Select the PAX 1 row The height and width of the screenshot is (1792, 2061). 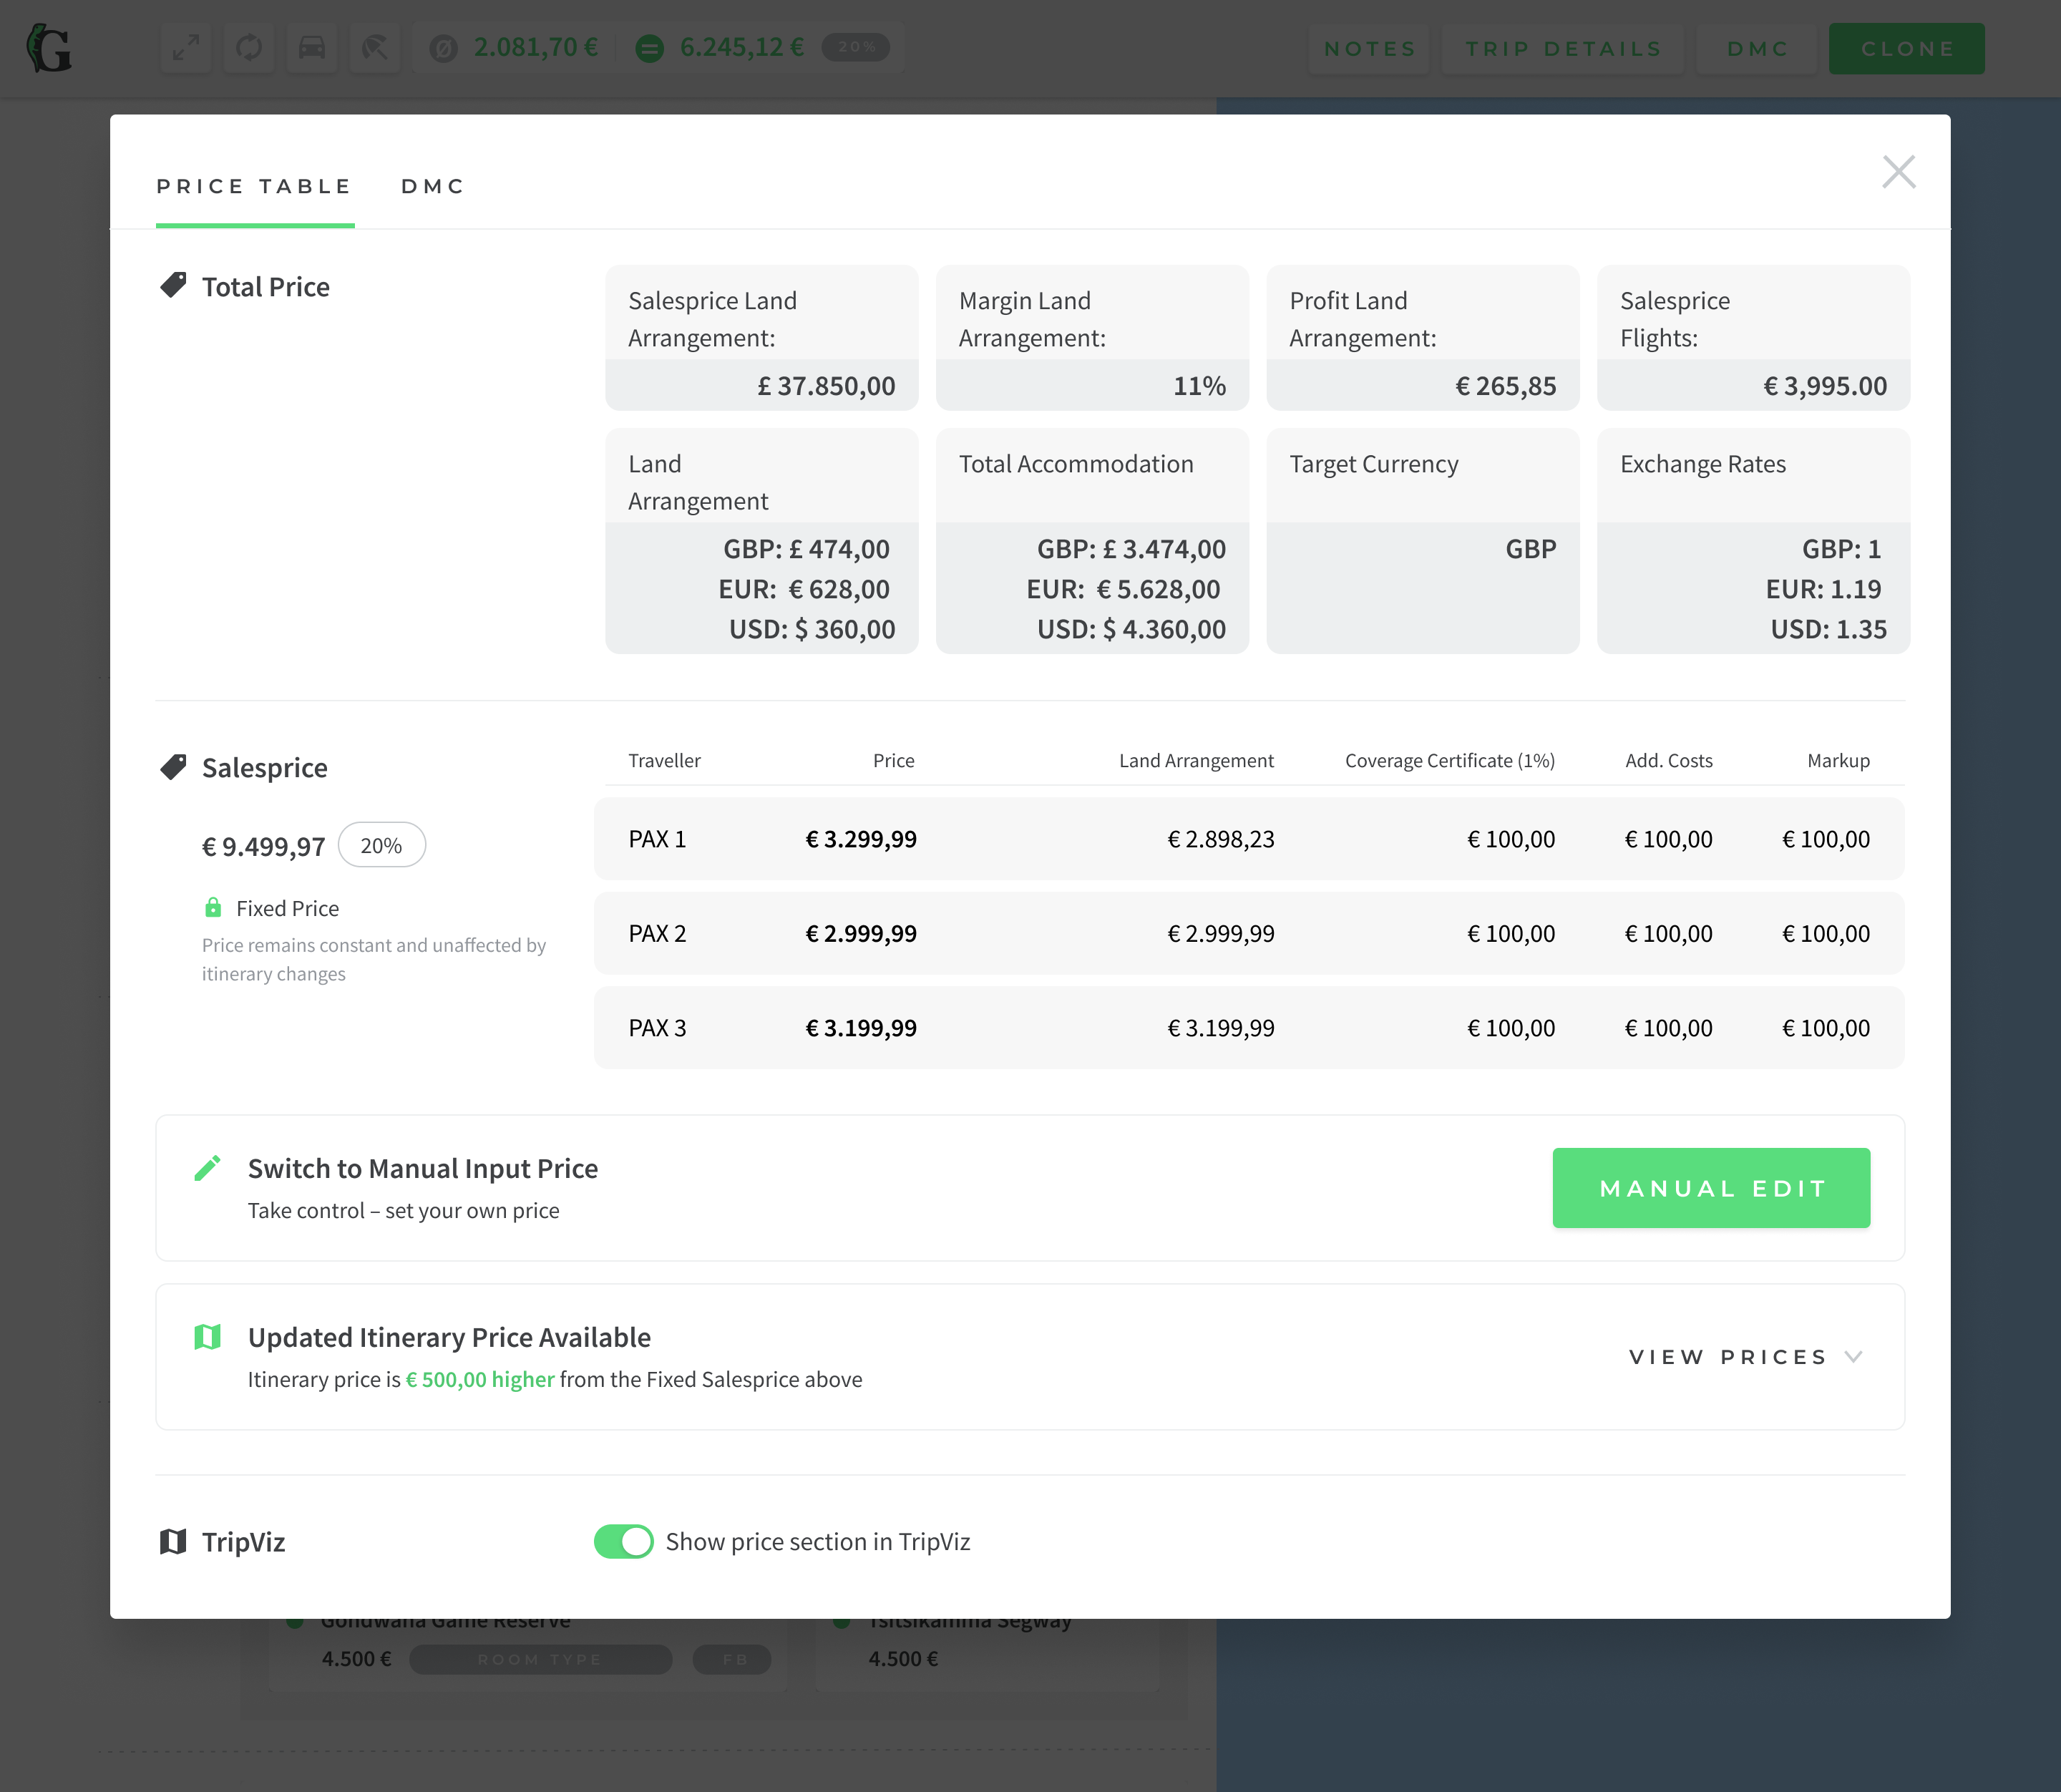(x=1249, y=839)
